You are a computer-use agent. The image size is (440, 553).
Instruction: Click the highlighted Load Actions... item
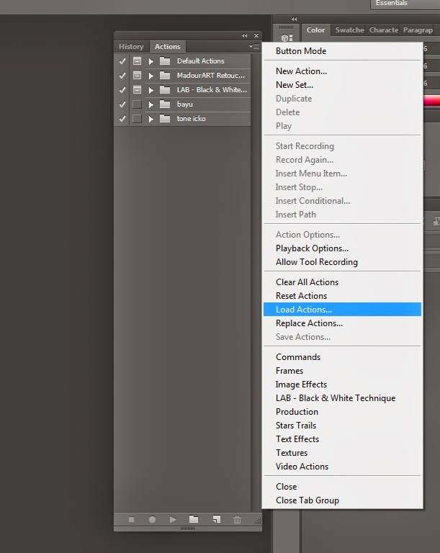(x=342, y=310)
